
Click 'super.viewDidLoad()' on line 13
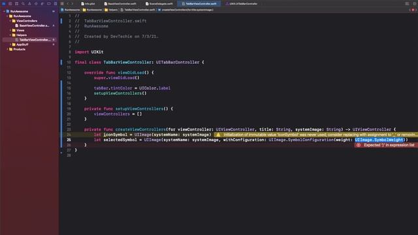[x=117, y=78]
